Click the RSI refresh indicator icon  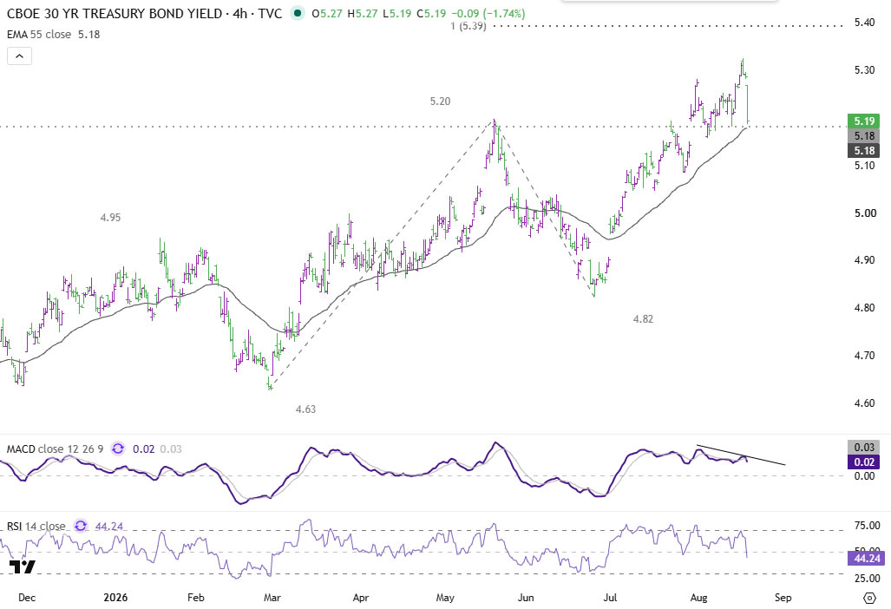pos(81,526)
